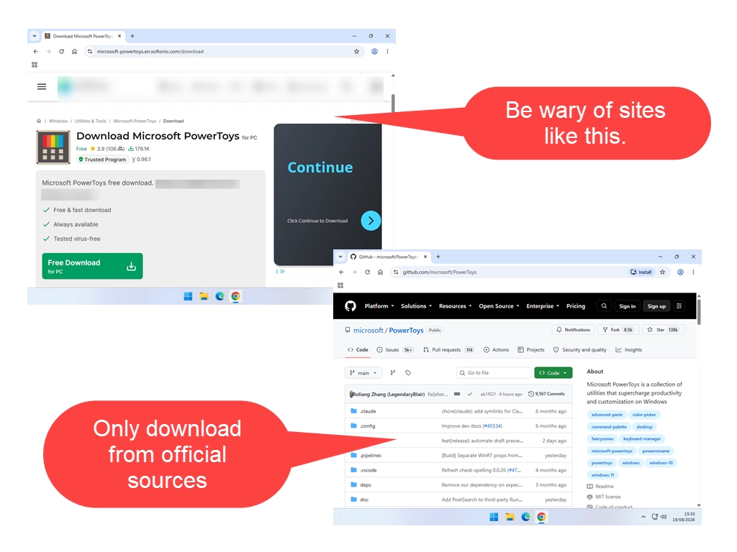Click the green Free Download for PC button
Screen dimensions: 737x552
(92, 266)
